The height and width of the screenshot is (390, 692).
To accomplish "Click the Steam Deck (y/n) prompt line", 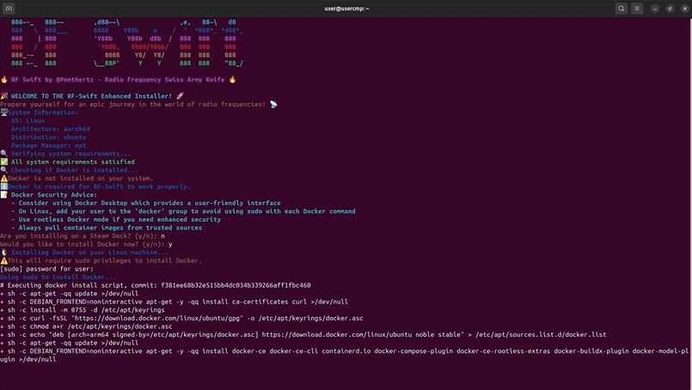I will (x=83, y=236).
